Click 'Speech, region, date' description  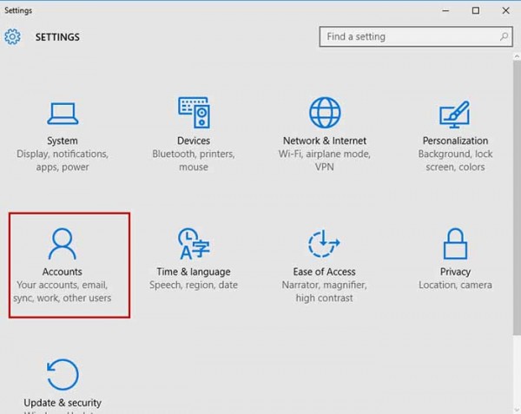[x=194, y=285]
